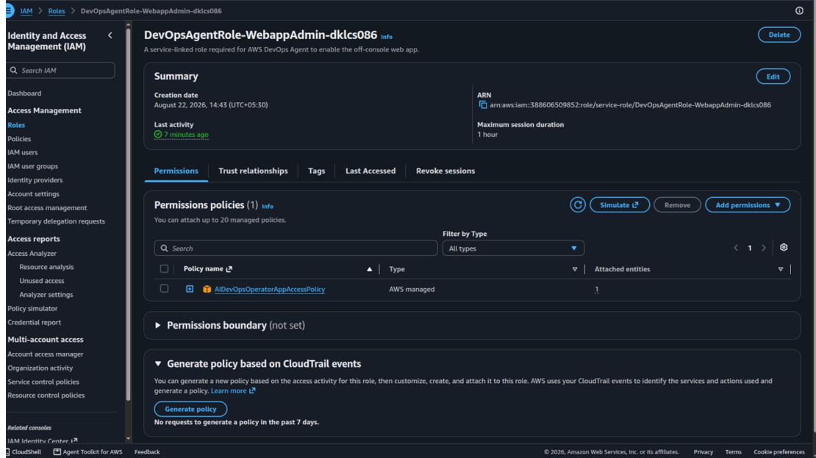Screen dimensions: 816x458
Task: Open Agent Toolkit for AWS icon
Action: [57, 452]
